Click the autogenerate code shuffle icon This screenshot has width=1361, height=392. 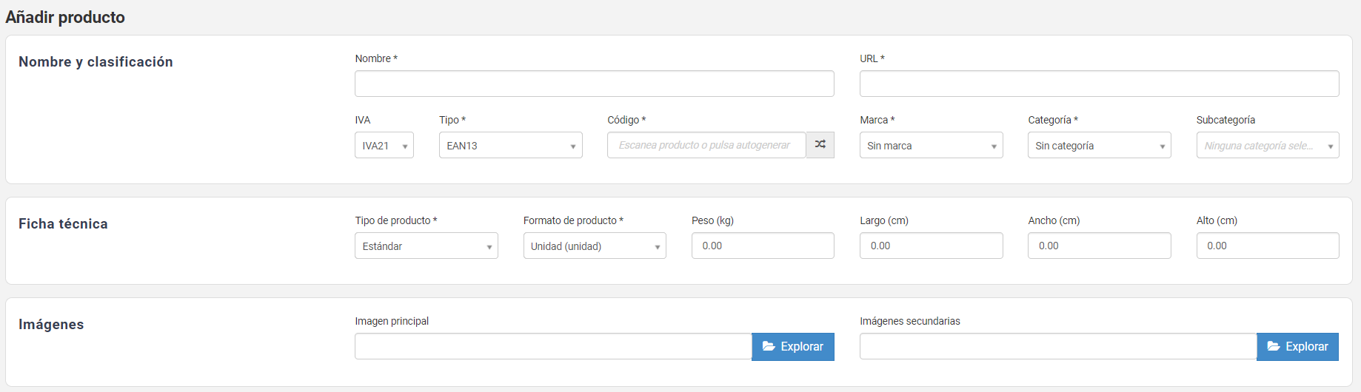click(820, 145)
